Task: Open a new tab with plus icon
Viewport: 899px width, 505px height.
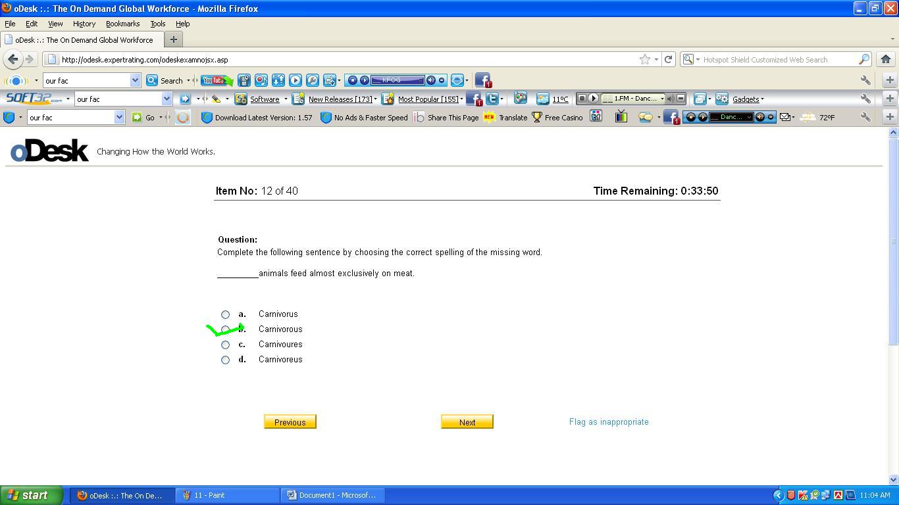Action: coord(173,39)
